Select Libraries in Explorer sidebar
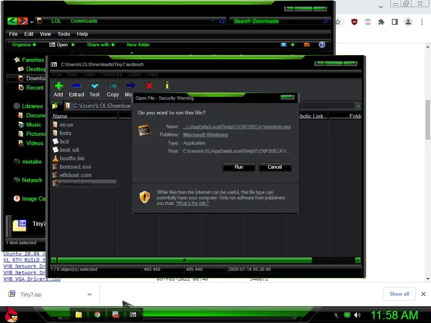Screen dimensions: 431x323 click(x=28, y=106)
